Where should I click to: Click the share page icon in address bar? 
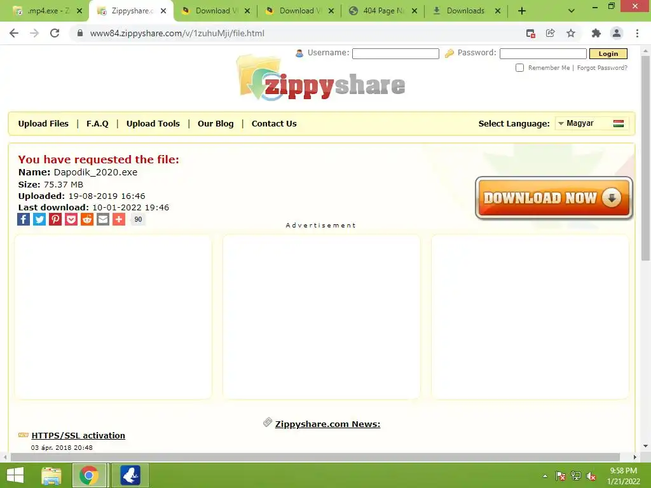(x=550, y=33)
